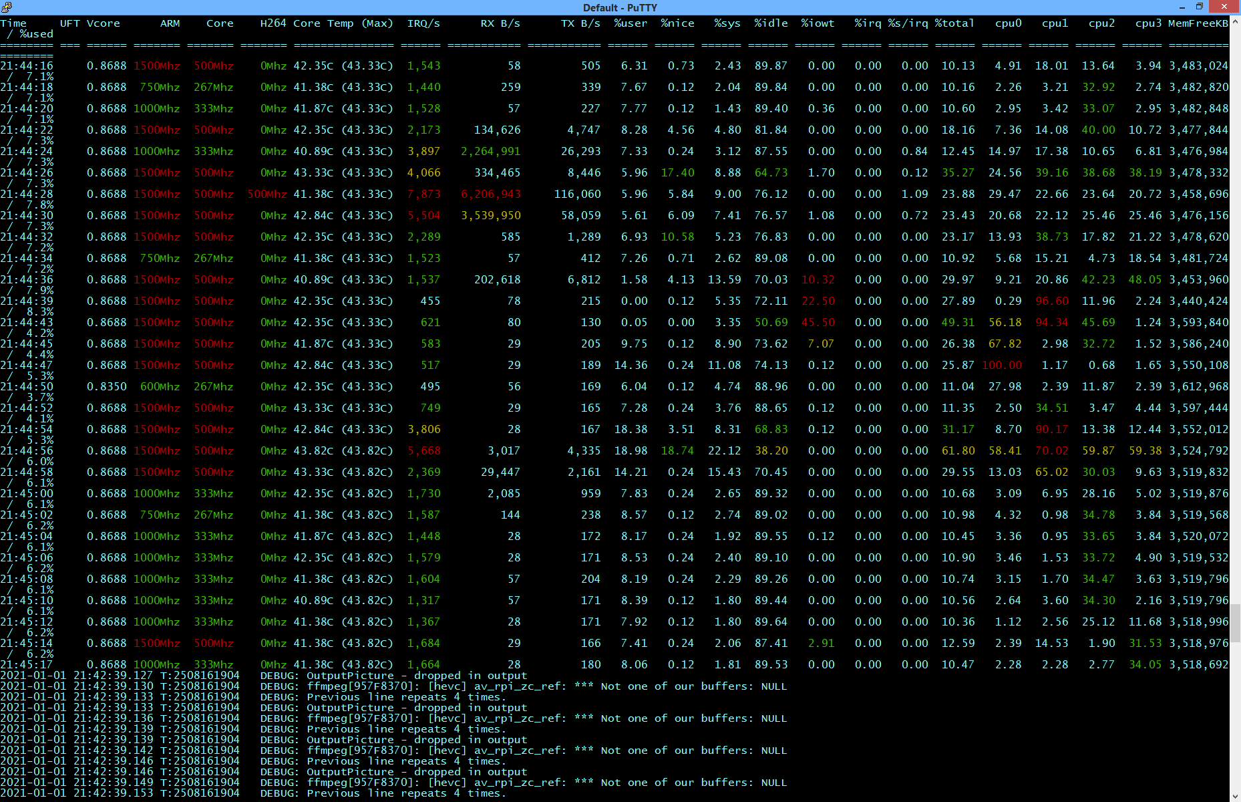Viewport: 1241px width, 802px height.
Task: Click the 0.8350 Vcore value
Action: (x=106, y=387)
